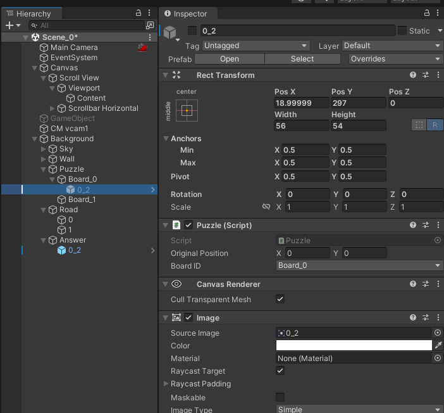Toggle Rect Transform blueprint mode
The image size is (444, 413).
419,125
